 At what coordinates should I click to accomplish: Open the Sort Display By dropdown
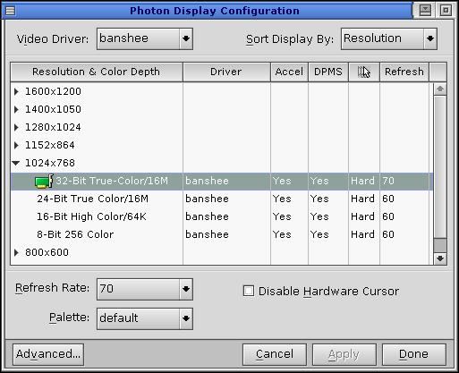(430, 38)
